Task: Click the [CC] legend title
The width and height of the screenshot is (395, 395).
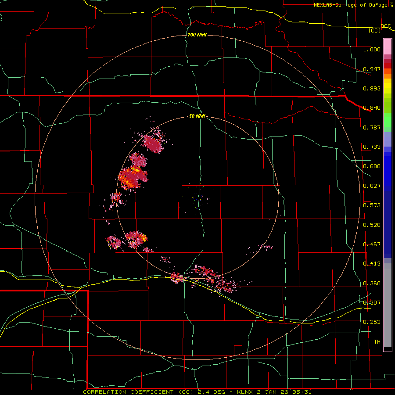Action: [375, 30]
